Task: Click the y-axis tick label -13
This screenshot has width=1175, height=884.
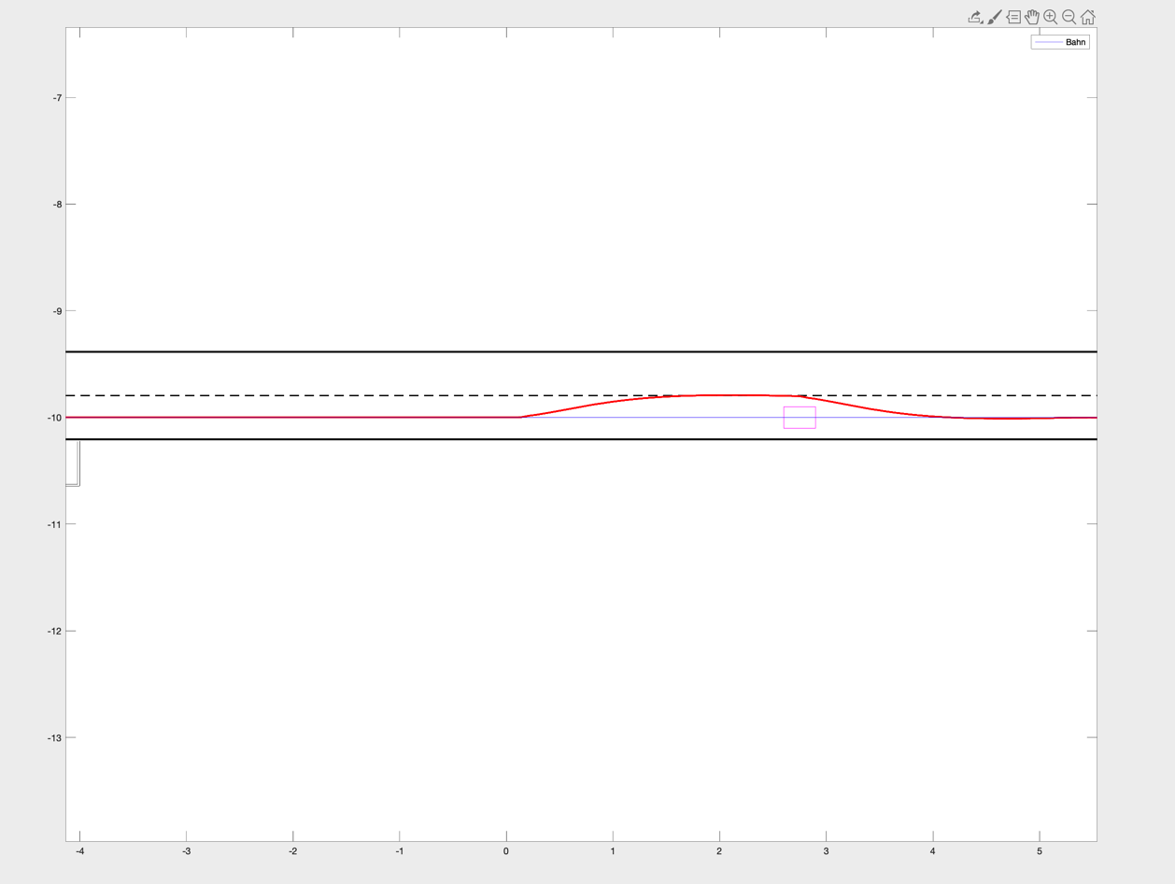Action: [53, 738]
